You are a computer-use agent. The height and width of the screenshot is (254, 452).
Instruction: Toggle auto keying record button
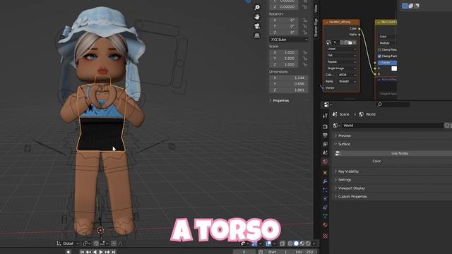[69, 252]
